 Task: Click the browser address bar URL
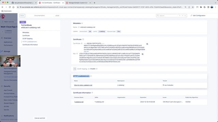point(101,7)
